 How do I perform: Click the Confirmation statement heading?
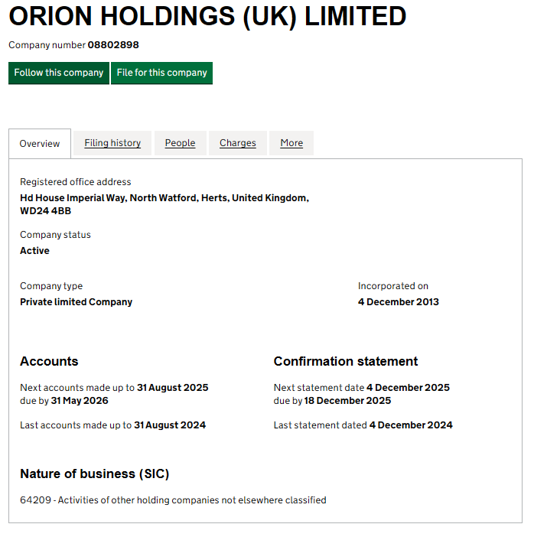point(345,361)
